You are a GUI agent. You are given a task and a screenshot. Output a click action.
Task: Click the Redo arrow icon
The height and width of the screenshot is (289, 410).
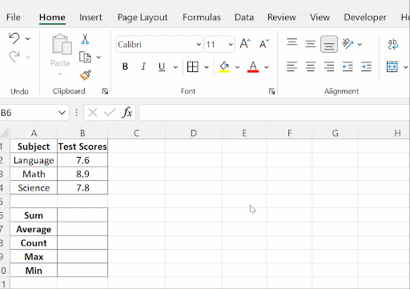tap(14, 57)
